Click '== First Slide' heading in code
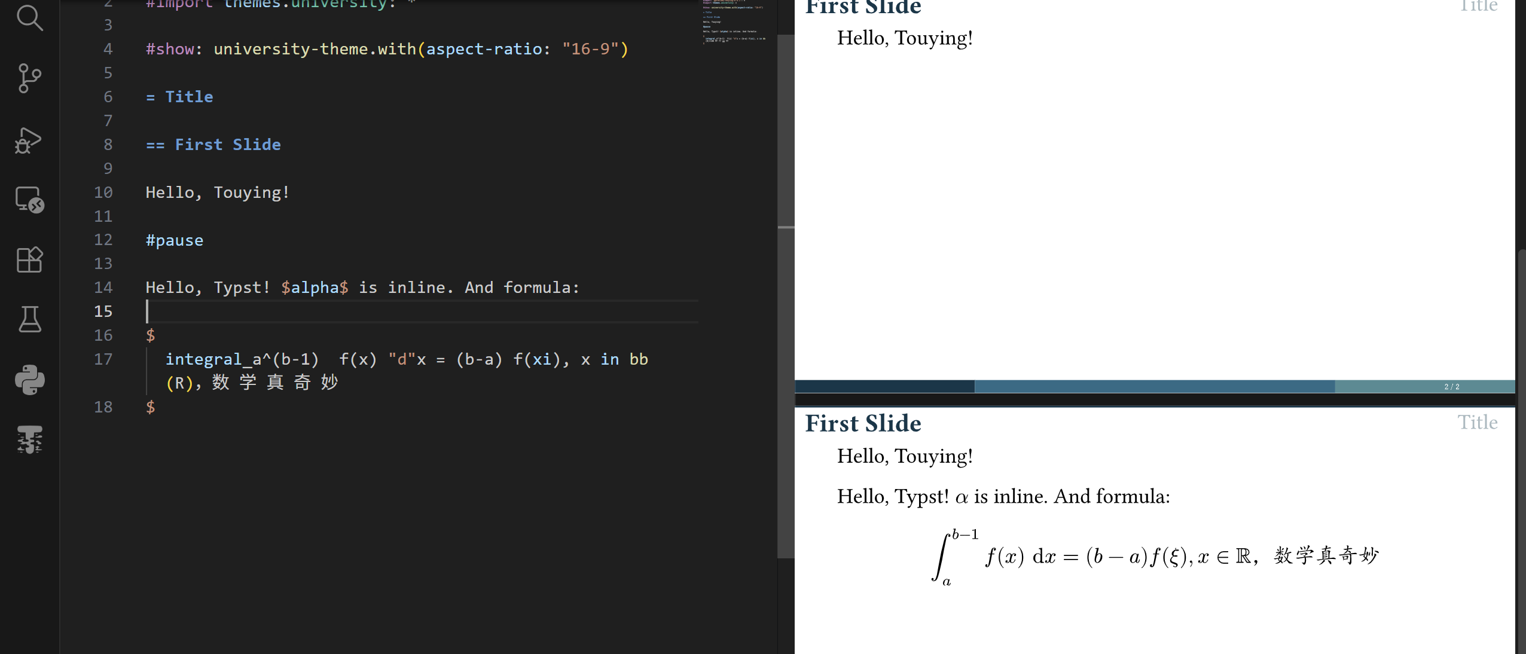1526x654 pixels. tap(213, 145)
